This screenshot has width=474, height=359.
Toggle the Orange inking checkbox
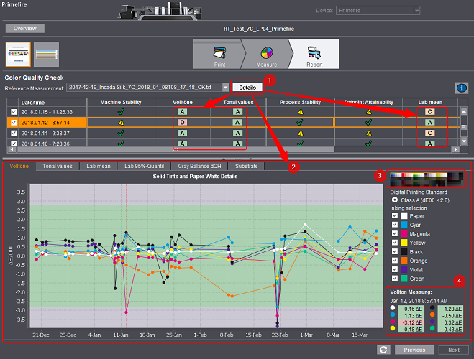pos(394,260)
